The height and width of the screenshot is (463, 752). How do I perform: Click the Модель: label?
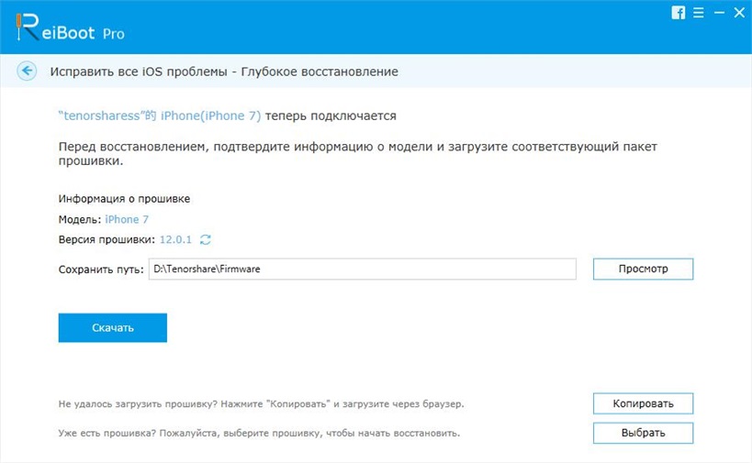[x=80, y=219]
